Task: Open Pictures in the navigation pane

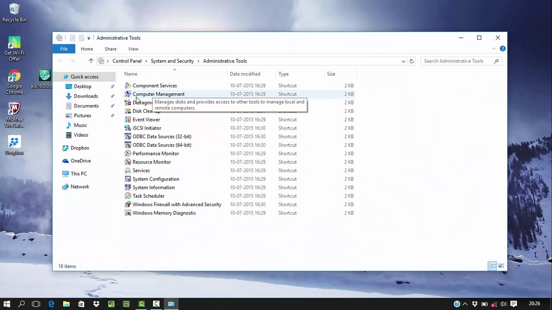Action: 82,115
